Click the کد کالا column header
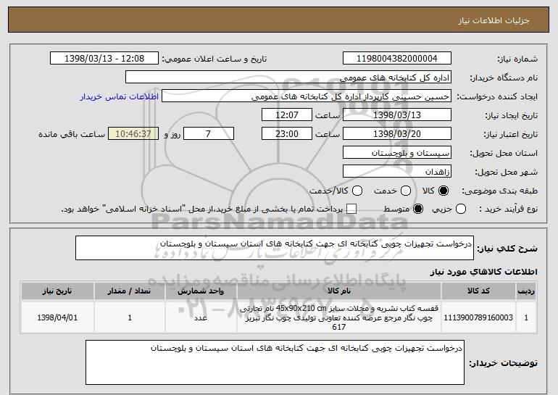Image resolution: width=558 pixels, height=395 pixels. click(484, 291)
